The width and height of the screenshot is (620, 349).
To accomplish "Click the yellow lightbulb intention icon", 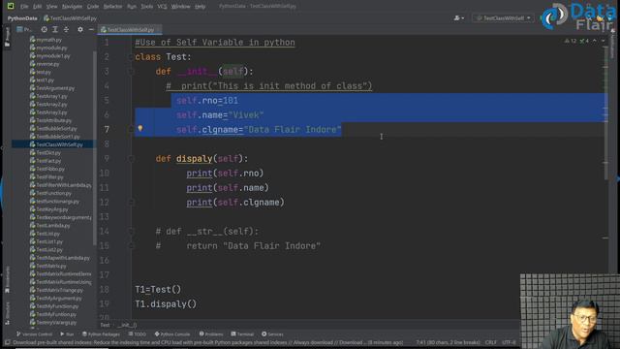I will pyautogui.click(x=139, y=129).
